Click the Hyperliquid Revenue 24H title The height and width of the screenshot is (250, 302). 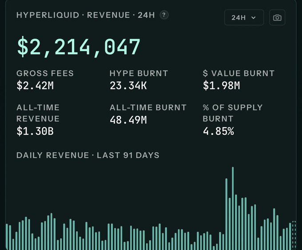pyautogui.click(x=86, y=15)
